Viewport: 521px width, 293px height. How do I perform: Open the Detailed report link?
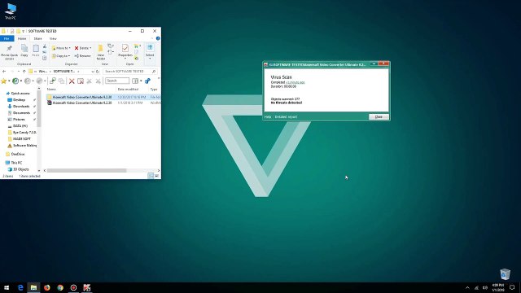click(x=286, y=117)
